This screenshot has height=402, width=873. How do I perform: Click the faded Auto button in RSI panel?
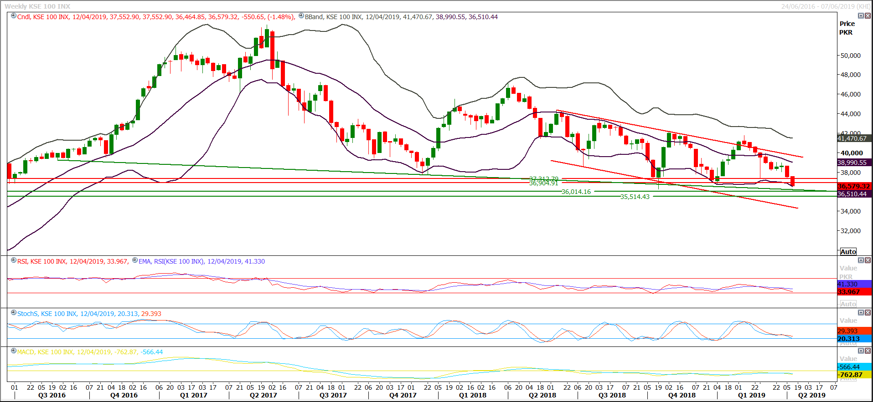(848, 304)
